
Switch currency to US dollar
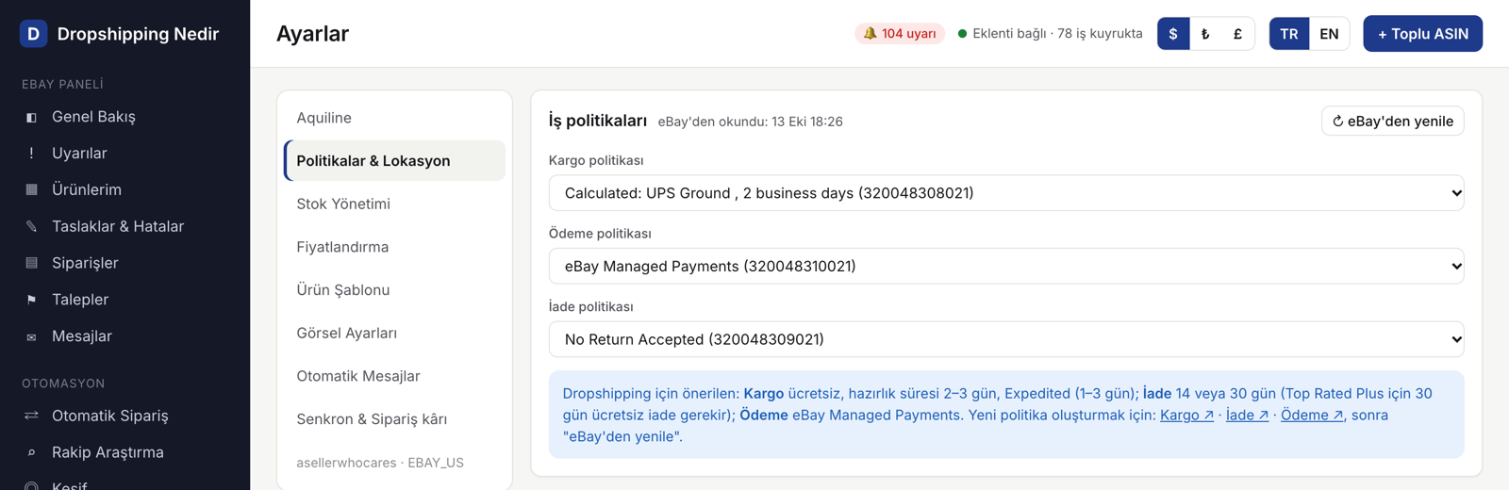tap(1173, 34)
